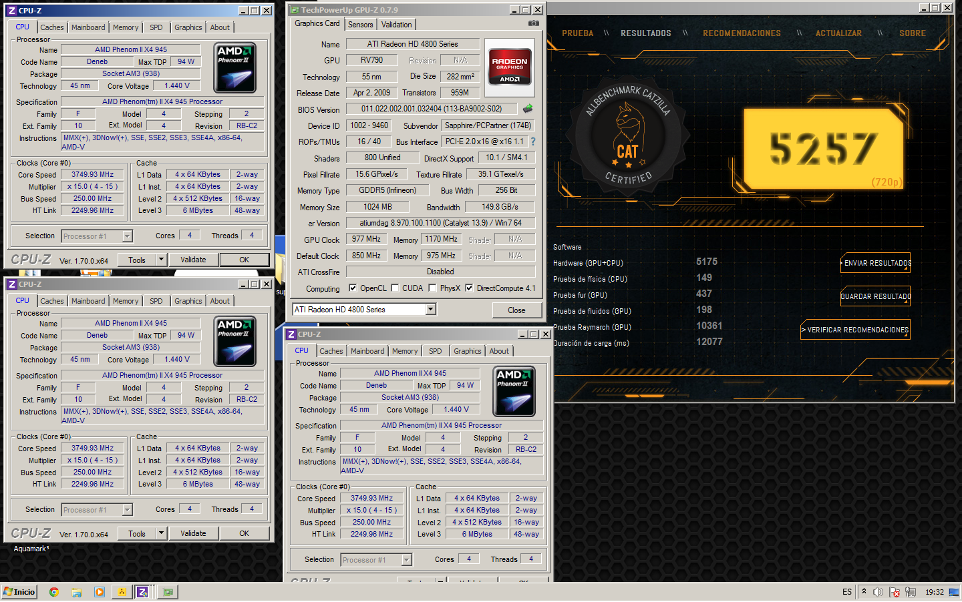Select SOBRE in the Catzilla menu
This screenshot has height=602, width=962.
point(913,33)
